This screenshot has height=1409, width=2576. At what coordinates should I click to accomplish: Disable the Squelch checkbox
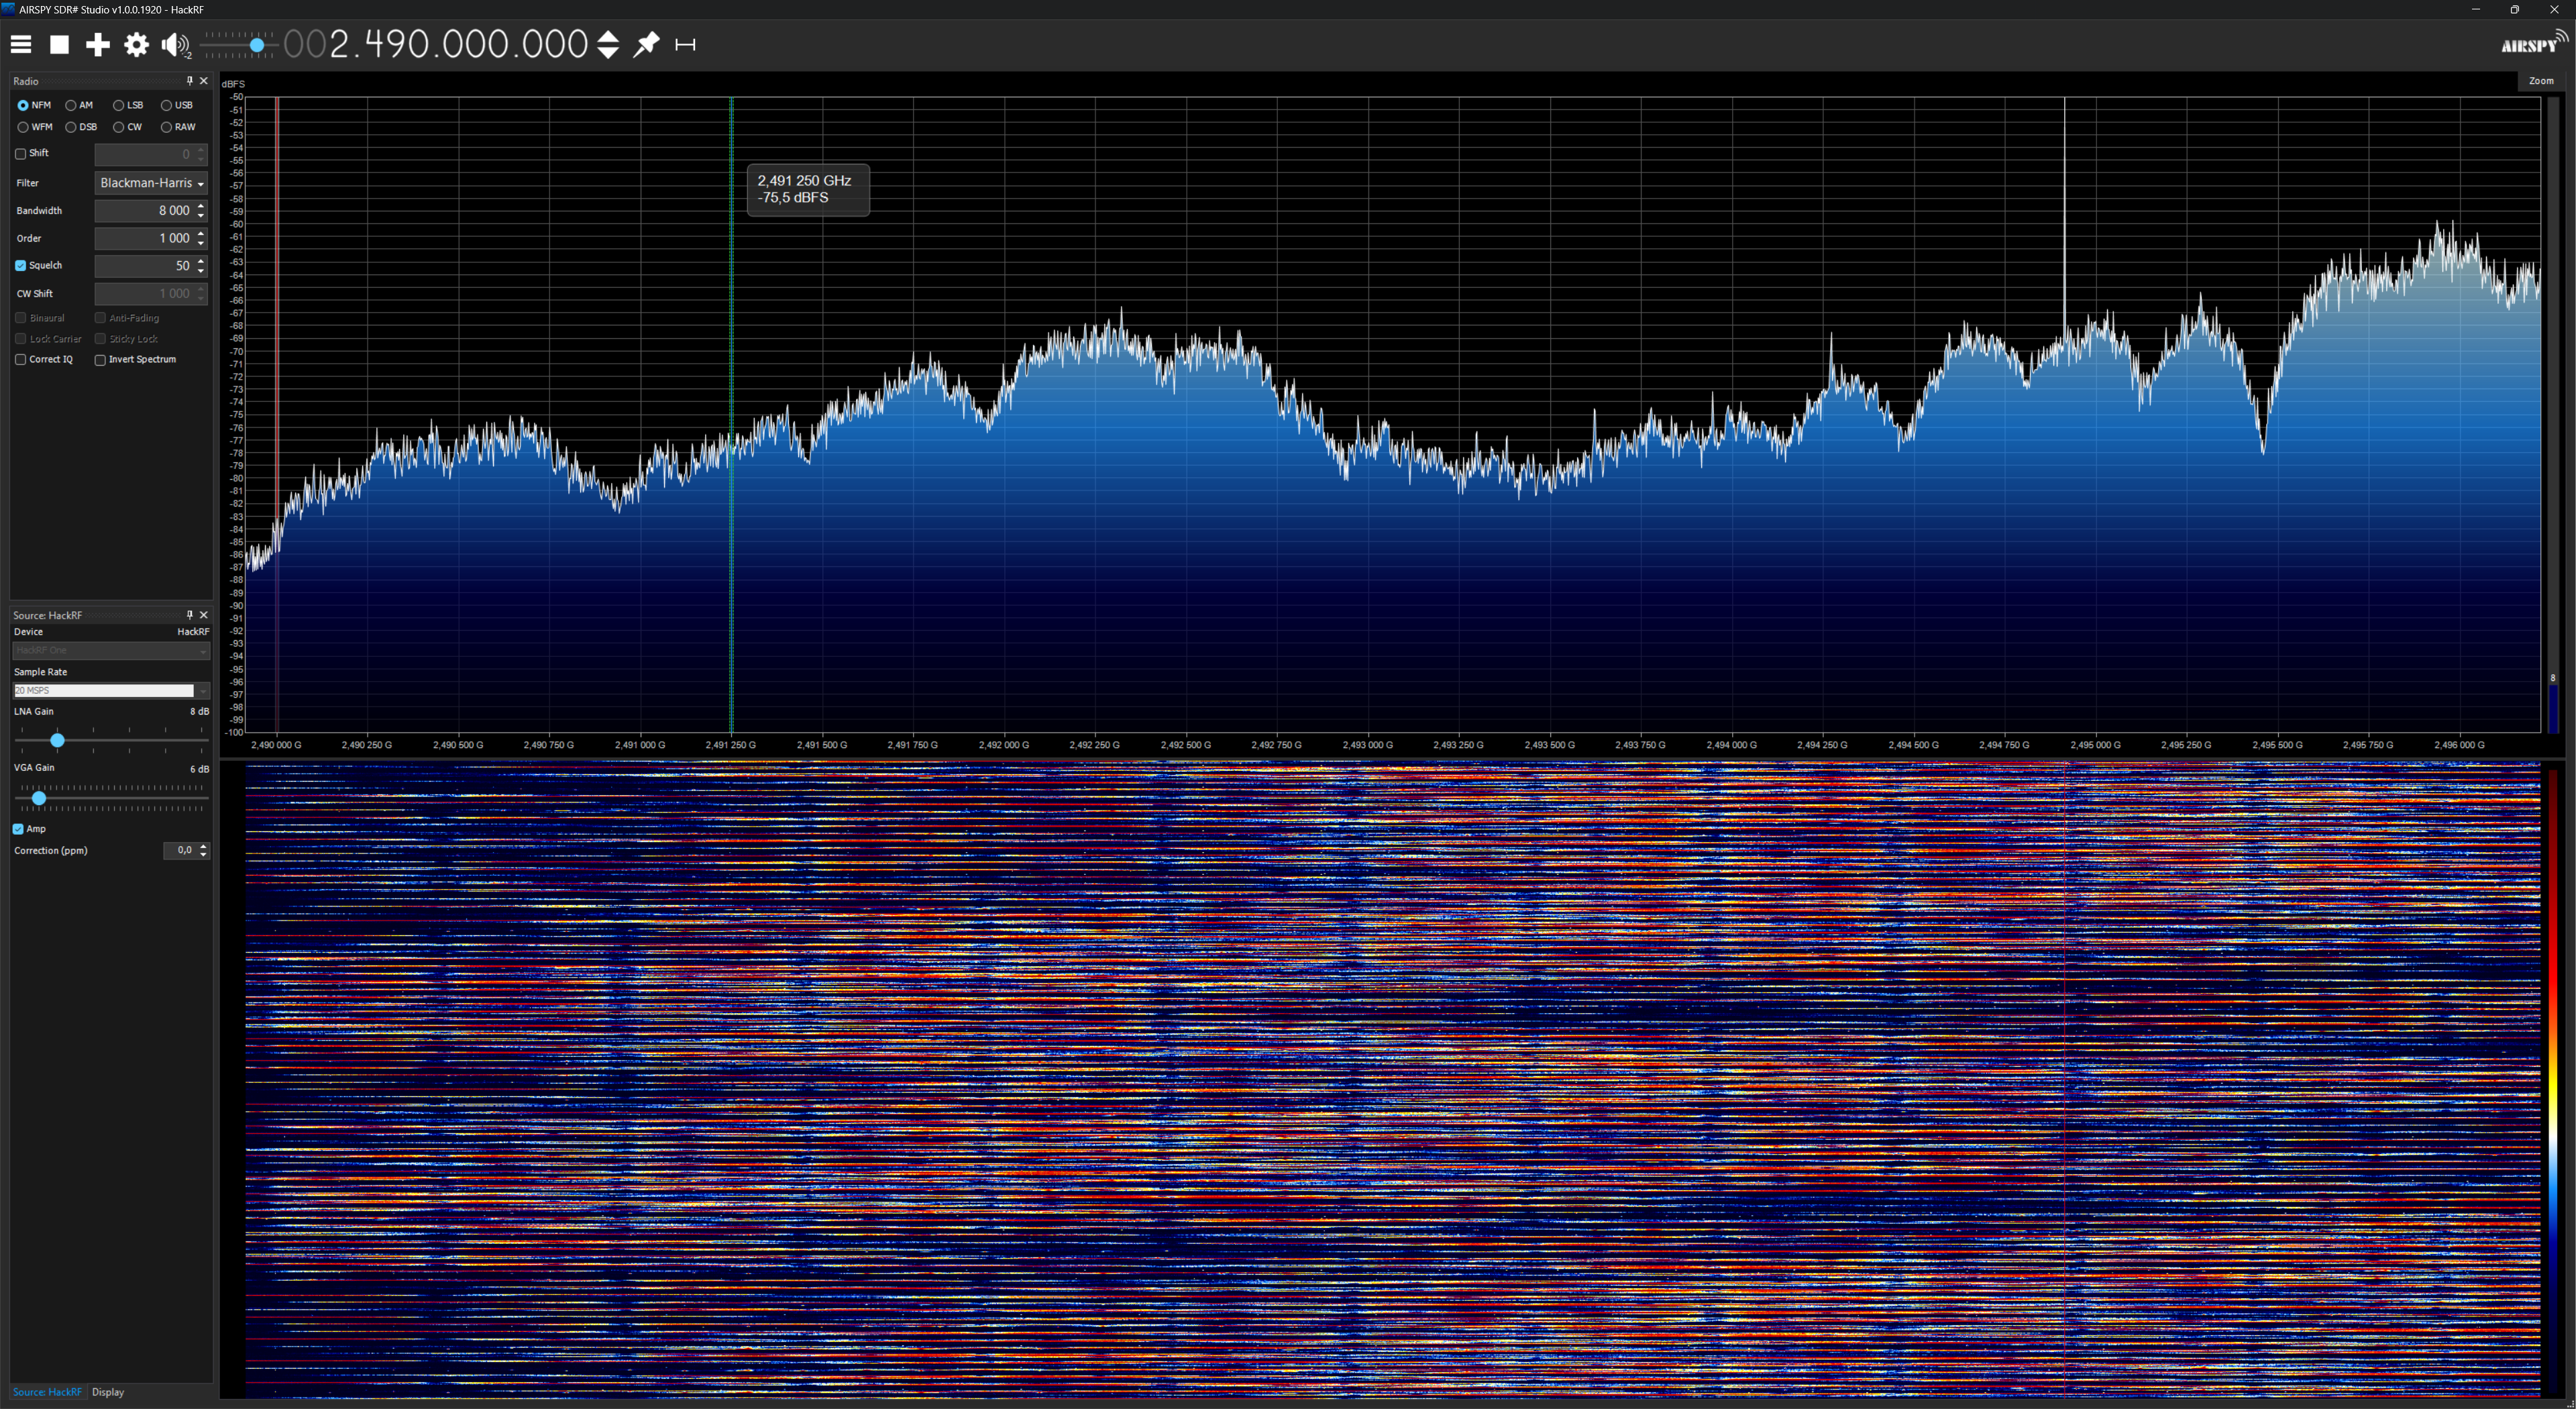point(21,266)
